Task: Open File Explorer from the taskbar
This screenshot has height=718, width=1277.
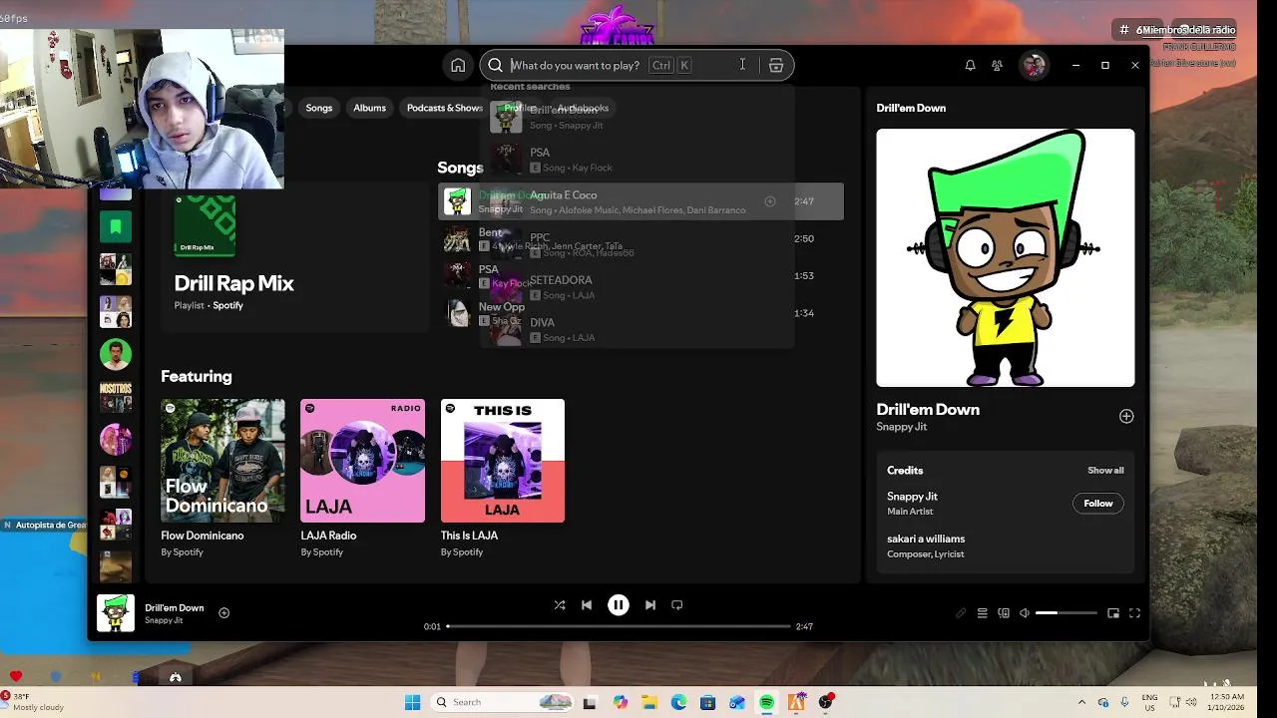Action: [x=649, y=702]
